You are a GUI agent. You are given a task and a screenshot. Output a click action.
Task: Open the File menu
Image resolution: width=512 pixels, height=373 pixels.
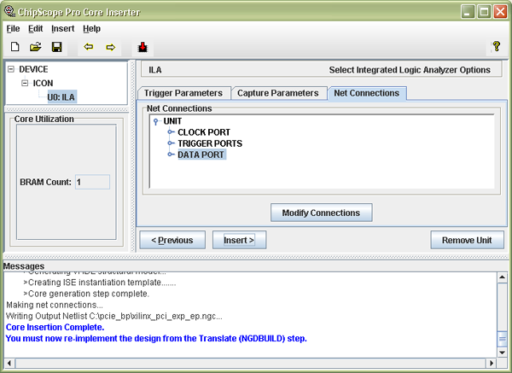(13, 28)
